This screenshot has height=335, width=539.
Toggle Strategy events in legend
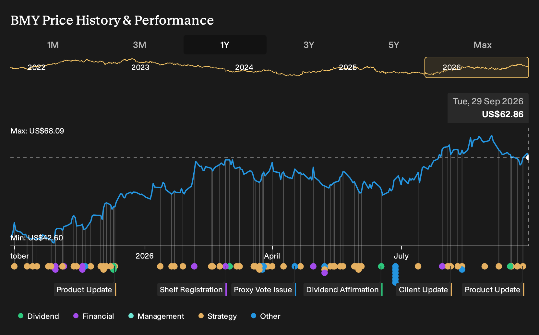coord(218,316)
